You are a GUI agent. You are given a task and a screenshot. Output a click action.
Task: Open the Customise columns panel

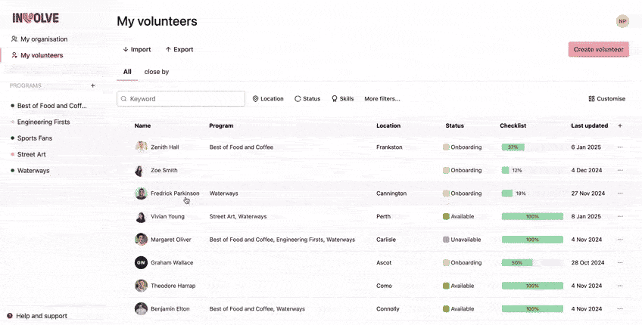pyautogui.click(x=606, y=99)
